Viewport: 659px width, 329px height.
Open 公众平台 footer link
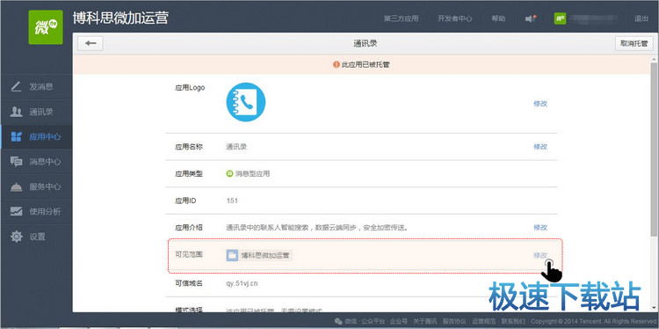(x=373, y=321)
